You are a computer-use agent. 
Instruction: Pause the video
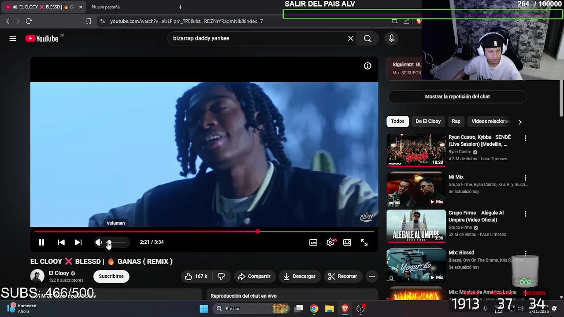tap(41, 242)
